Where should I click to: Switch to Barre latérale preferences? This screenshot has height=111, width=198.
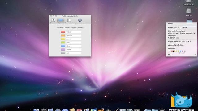69,21
